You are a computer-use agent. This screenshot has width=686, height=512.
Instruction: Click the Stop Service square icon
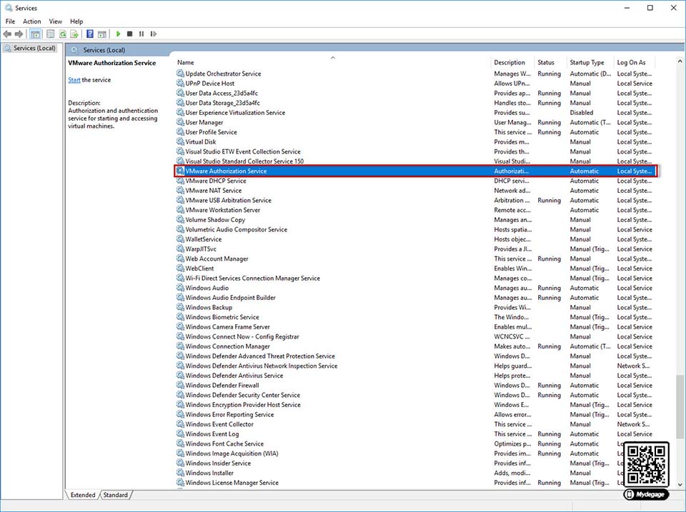(x=129, y=34)
